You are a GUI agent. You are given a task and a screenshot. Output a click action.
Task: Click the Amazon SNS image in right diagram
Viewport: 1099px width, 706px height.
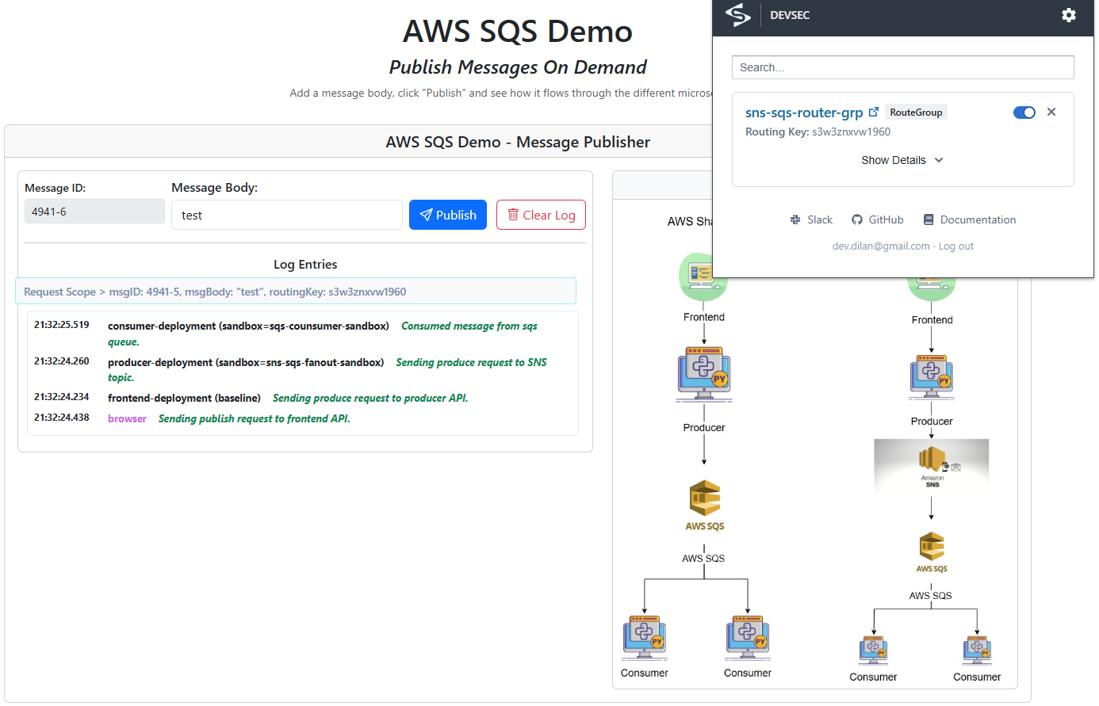(932, 467)
